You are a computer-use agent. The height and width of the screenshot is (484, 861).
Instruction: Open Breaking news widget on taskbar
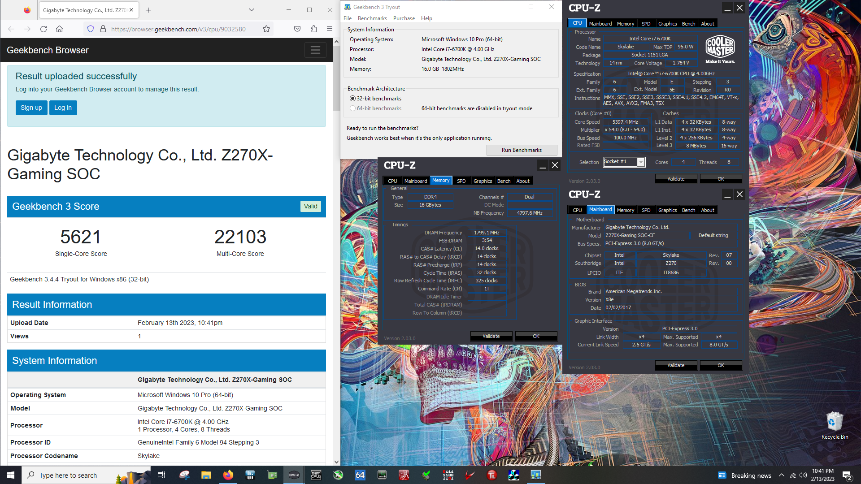pyautogui.click(x=744, y=475)
